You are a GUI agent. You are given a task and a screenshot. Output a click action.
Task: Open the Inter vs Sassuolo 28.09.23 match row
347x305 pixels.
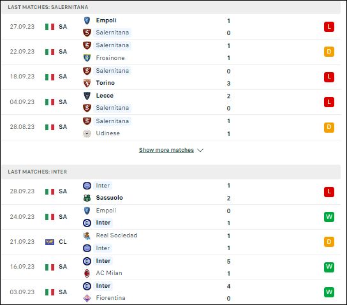tap(171, 191)
